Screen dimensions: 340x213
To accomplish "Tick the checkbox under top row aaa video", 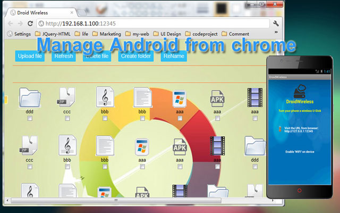I will [x=255, y=118].
